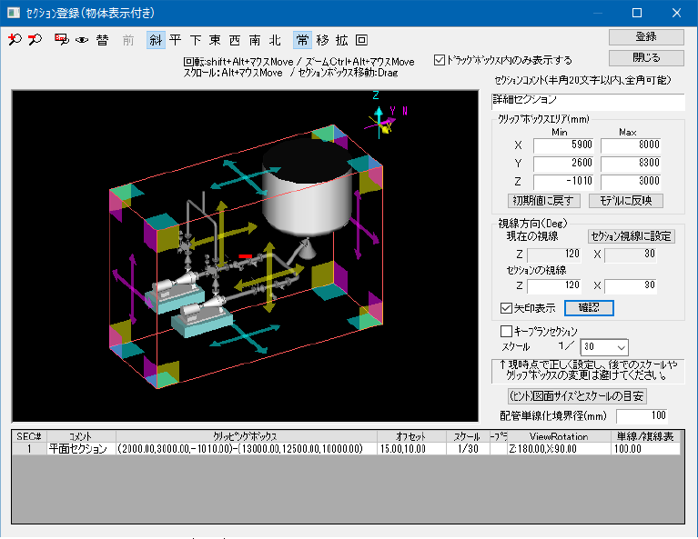The image size is (698, 539).
Task: Click the Z:180.00,X:90.00 rotation cell
Action: point(559,449)
